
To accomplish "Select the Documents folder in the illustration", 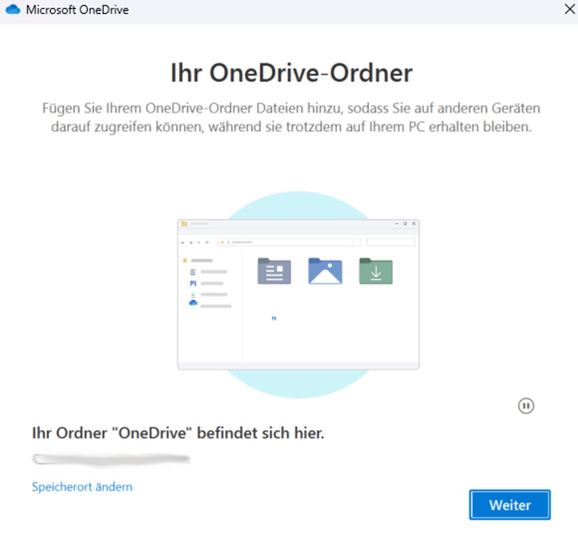I will [274, 271].
